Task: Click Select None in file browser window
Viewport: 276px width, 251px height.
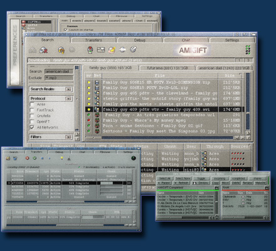Action: [x=183, y=178]
